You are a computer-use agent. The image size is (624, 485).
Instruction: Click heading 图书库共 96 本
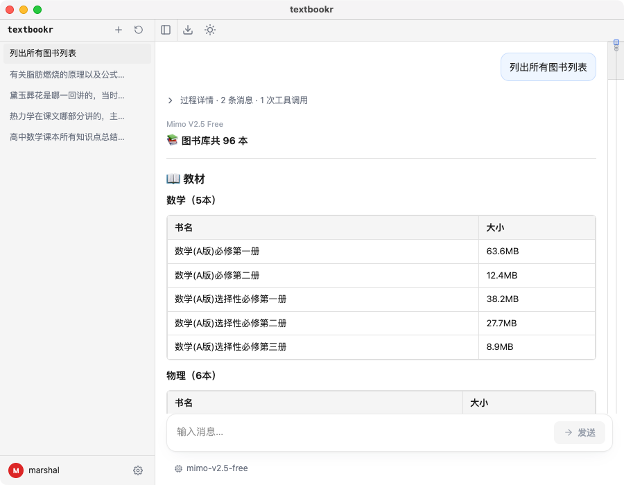(x=207, y=141)
